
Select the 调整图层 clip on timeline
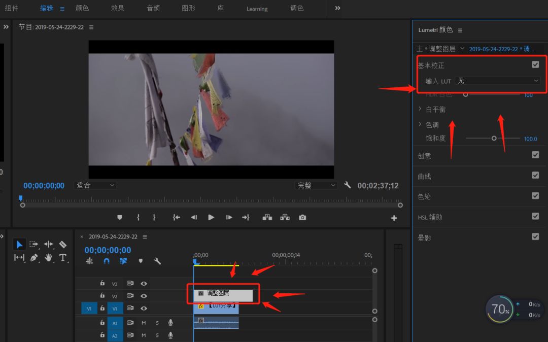[223, 295]
